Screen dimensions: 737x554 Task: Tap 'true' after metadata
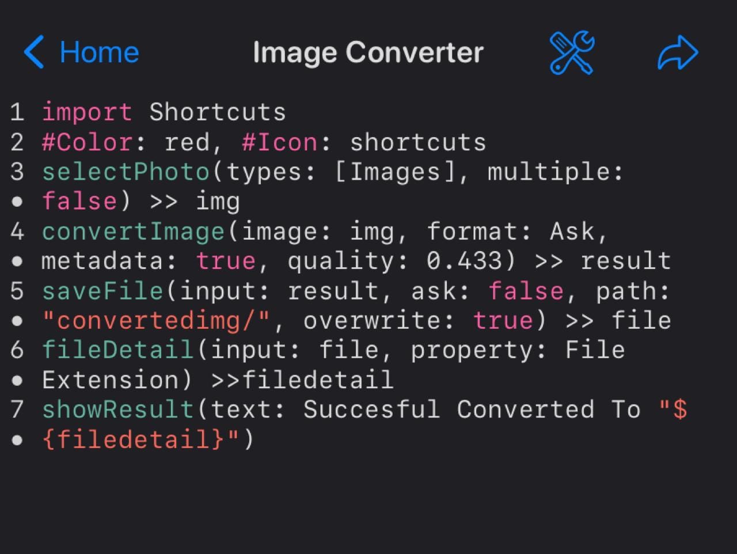226,261
